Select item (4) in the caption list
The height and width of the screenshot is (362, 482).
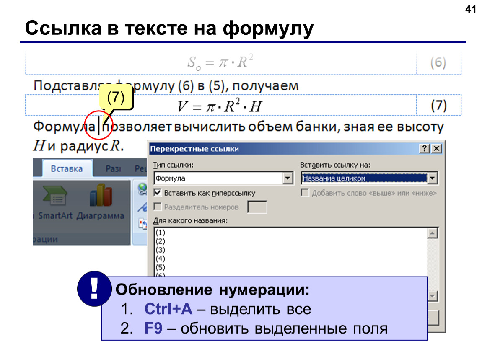tap(160, 259)
